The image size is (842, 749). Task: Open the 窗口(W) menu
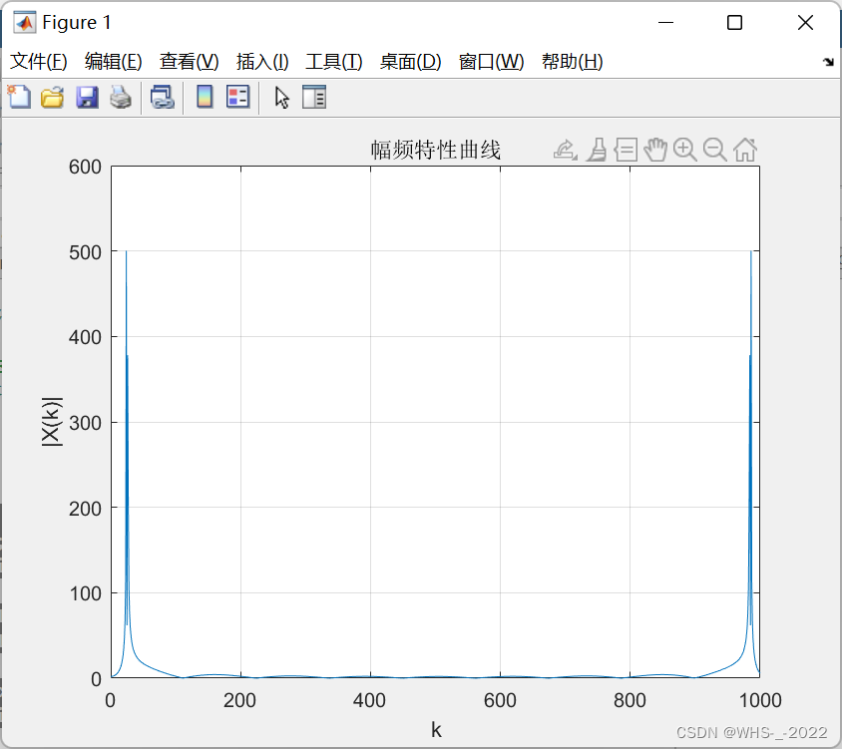(x=492, y=62)
